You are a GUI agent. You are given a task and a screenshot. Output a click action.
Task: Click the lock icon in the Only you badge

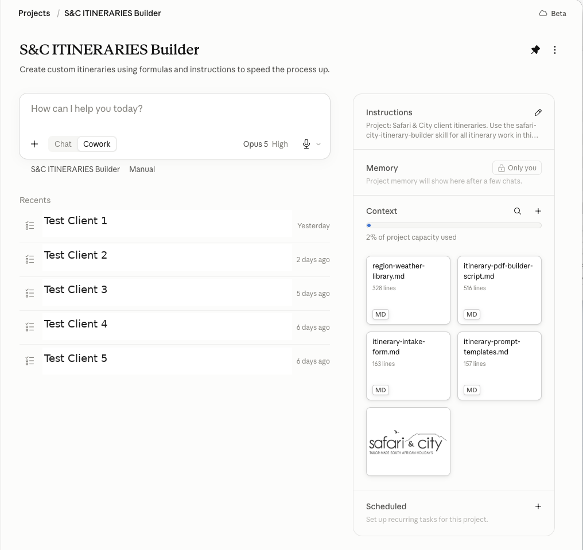(x=502, y=168)
